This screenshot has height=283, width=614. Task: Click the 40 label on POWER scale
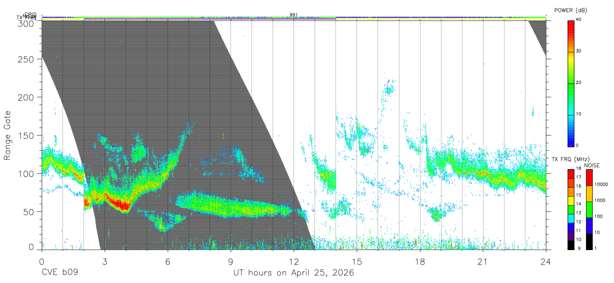578,20
